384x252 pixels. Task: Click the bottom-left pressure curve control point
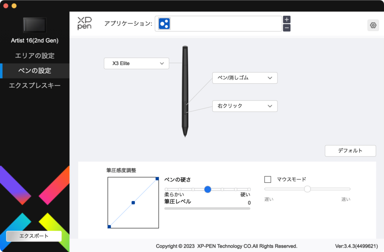(x=109, y=226)
